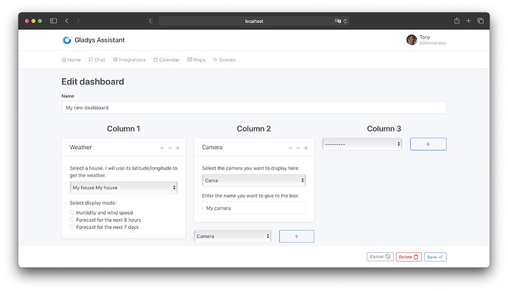The width and height of the screenshot is (508, 291).
Task: Move the Camera box up
Action: pos(290,148)
